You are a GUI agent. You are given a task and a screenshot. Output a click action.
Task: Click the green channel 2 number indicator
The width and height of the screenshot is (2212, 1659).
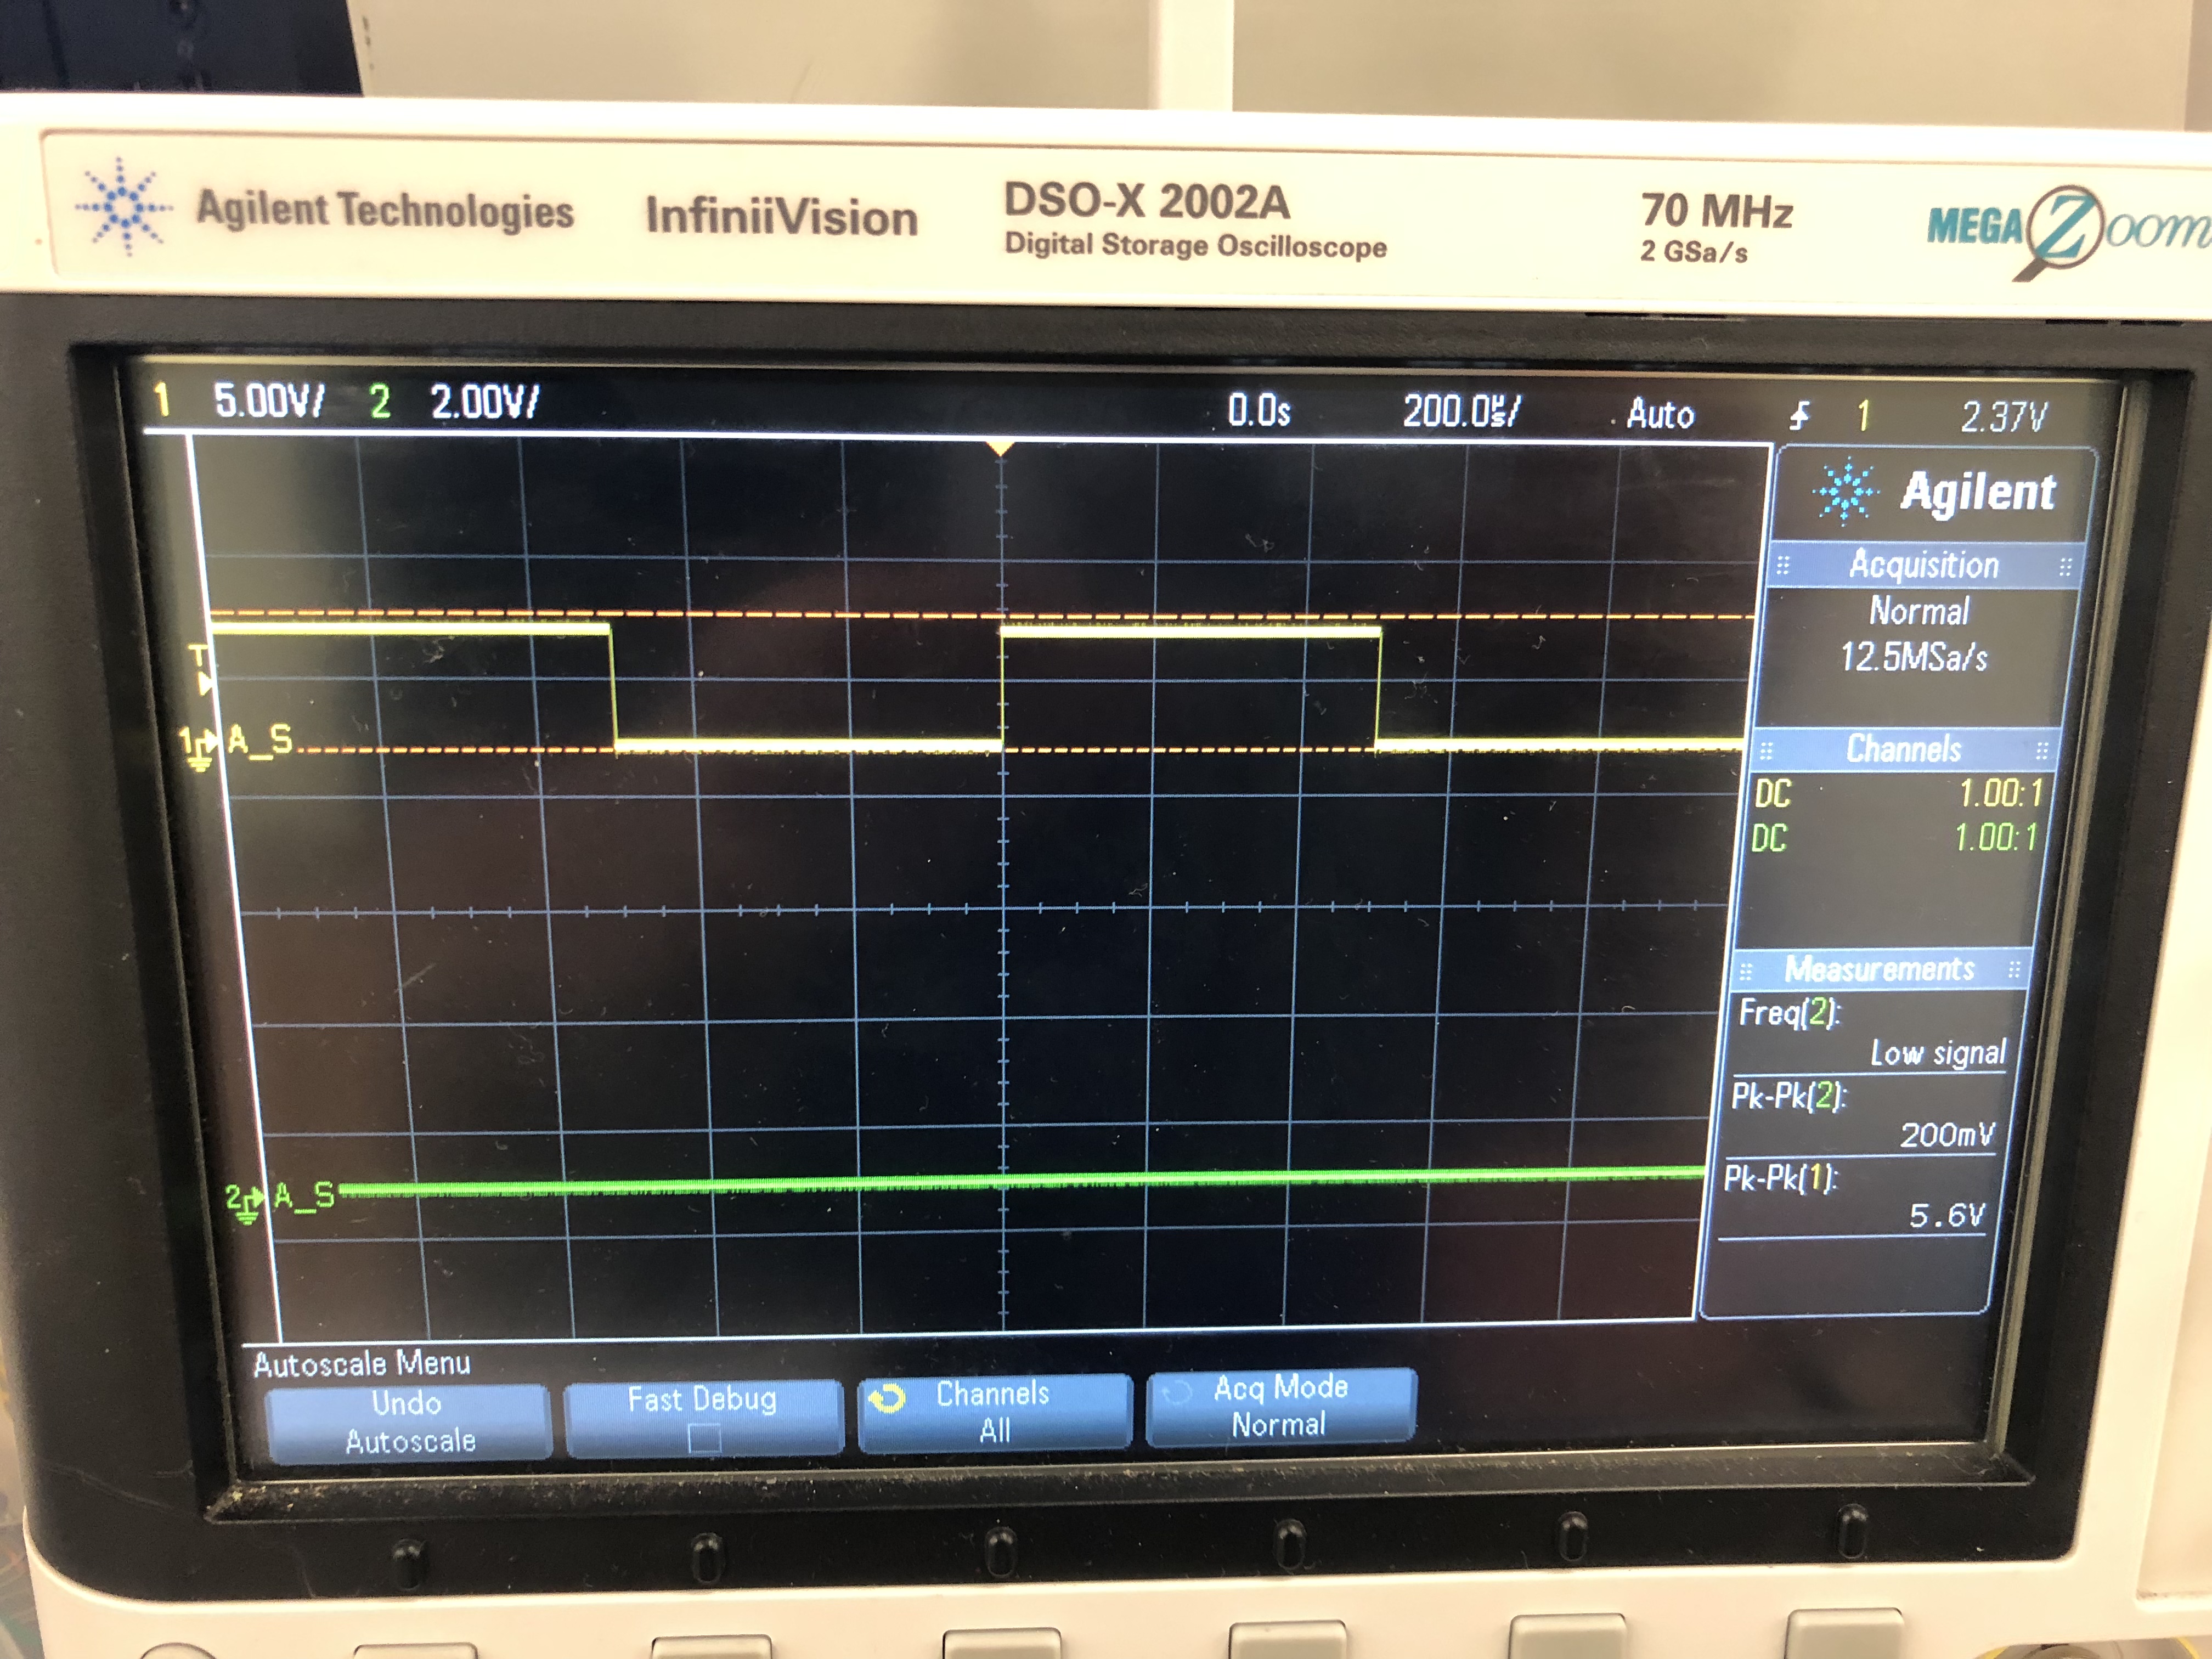coord(379,402)
